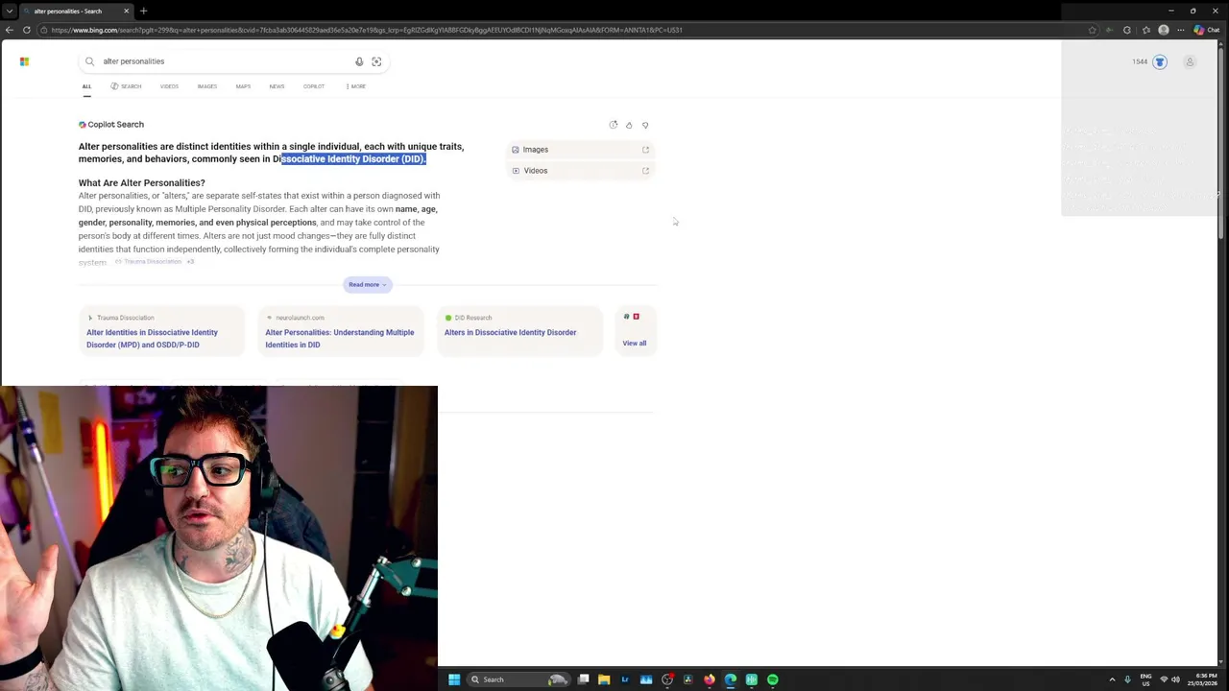Expand the Read more section
The image size is (1229, 691).
pyautogui.click(x=368, y=284)
